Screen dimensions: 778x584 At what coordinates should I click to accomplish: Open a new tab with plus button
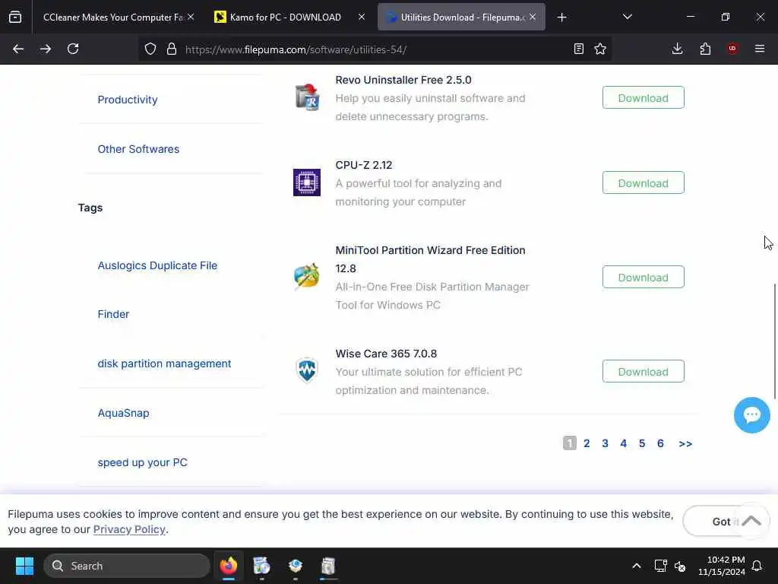[x=561, y=17]
